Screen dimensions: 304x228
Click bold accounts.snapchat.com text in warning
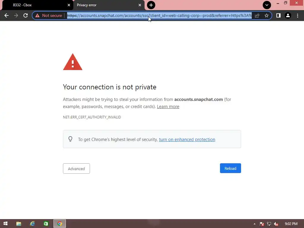(199, 99)
